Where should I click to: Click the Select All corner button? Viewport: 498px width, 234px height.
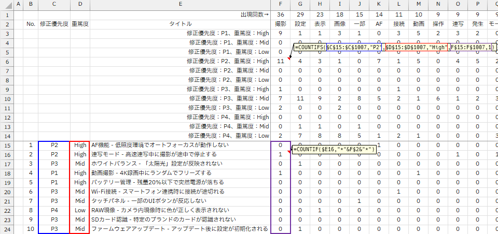pyautogui.click(x=7, y=5)
